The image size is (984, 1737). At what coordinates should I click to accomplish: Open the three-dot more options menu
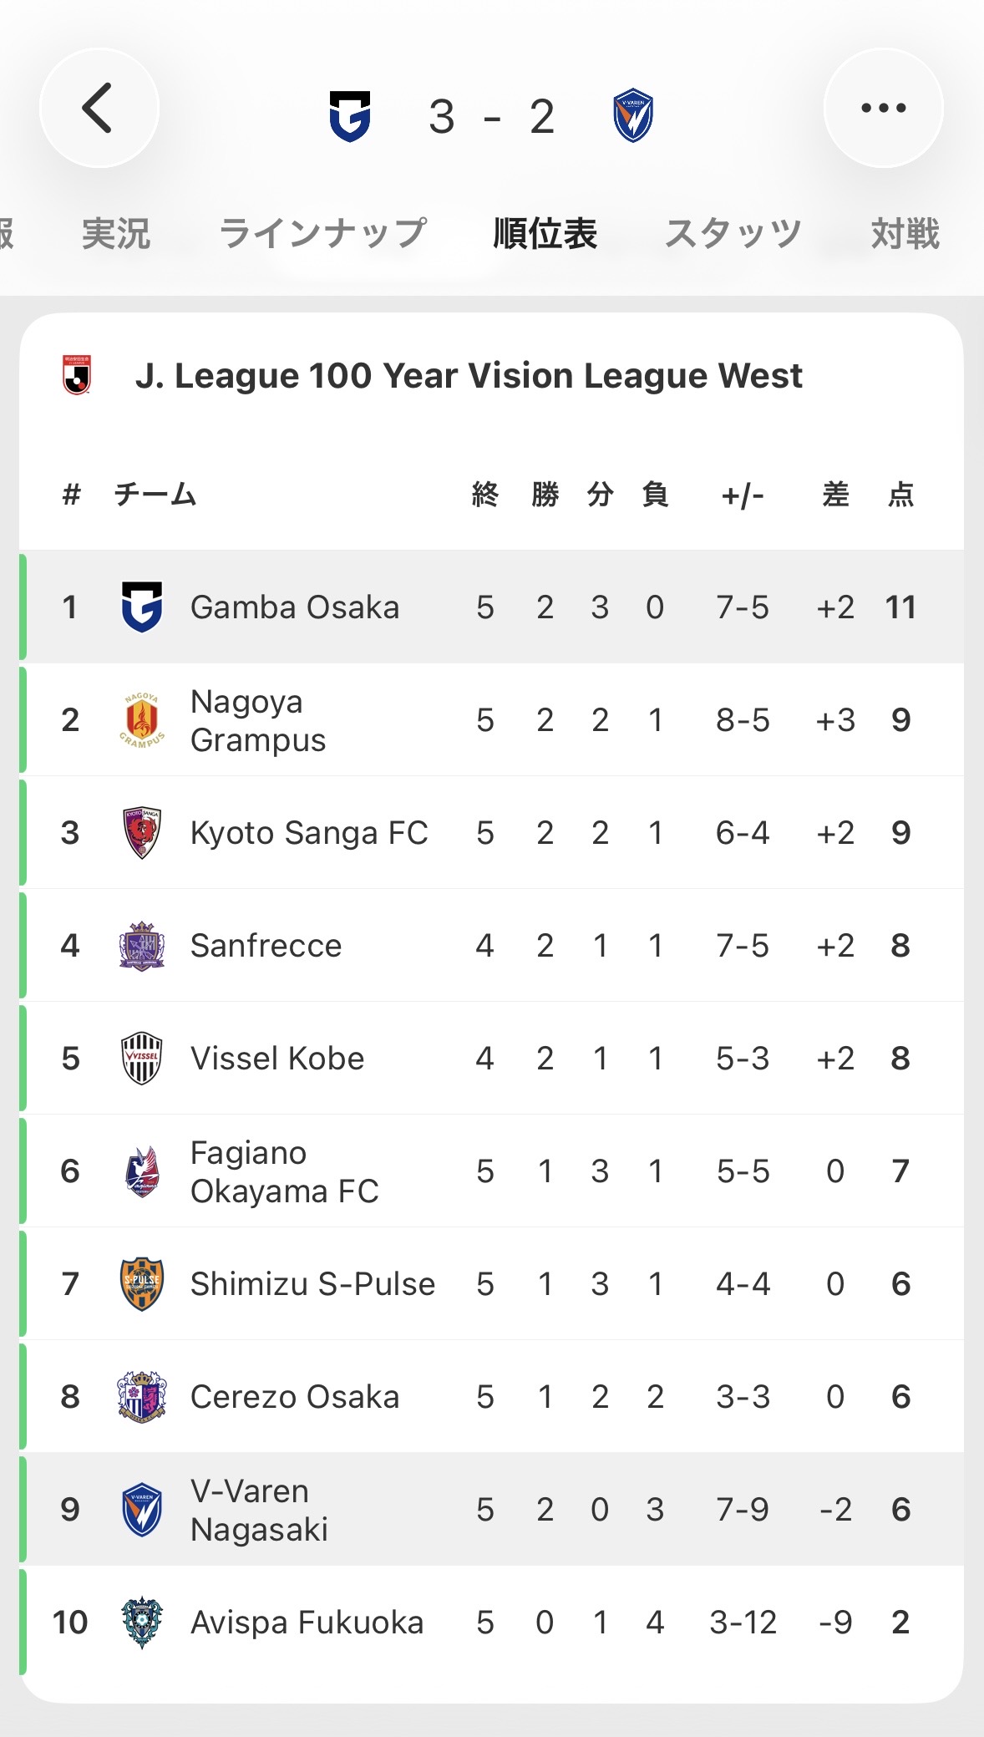pos(883,108)
